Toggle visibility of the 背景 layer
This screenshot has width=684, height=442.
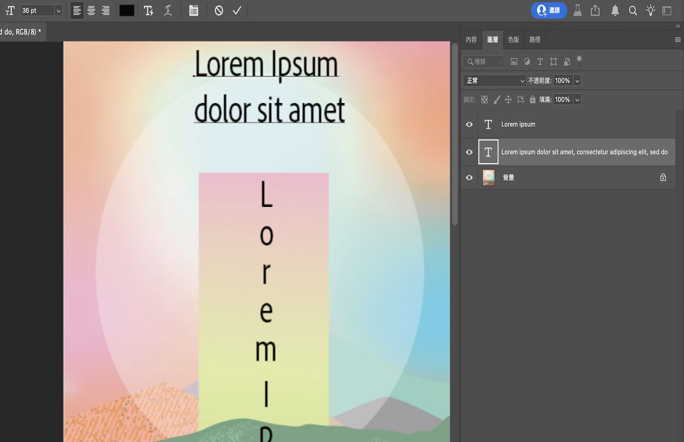[x=468, y=177]
